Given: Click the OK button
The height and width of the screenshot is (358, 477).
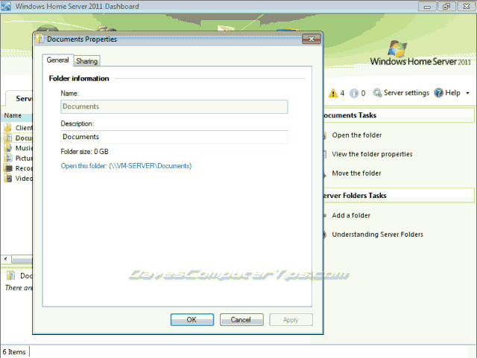Looking at the screenshot, I should [x=192, y=320].
